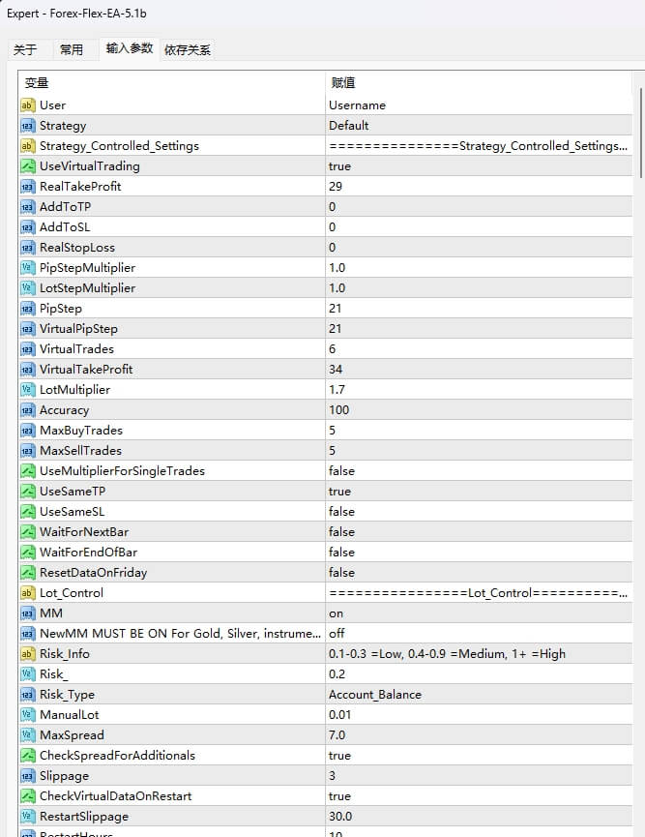Edit LotMultiplier value 1.7
The width and height of the screenshot is (645, 837).
(x=479, y=390)
